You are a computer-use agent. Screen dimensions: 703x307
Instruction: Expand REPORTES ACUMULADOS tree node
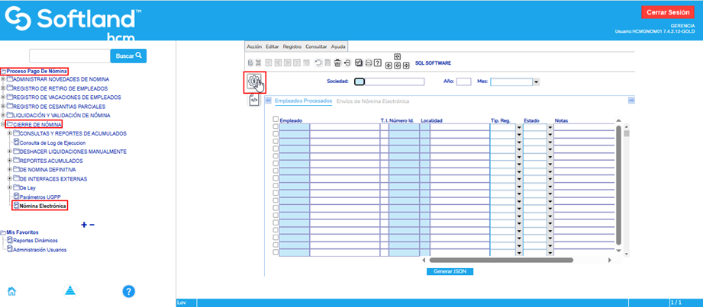click(10, 161)
